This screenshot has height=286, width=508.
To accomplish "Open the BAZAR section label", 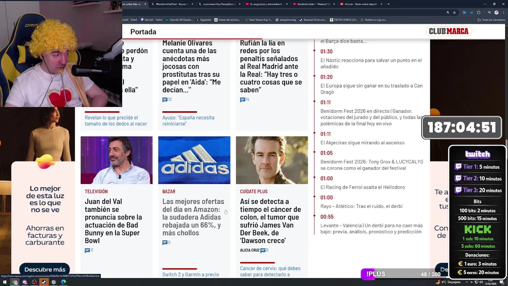I will click(169, 191).
